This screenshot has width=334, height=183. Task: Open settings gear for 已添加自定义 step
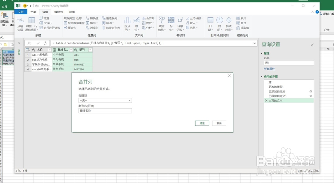[311, 91]
